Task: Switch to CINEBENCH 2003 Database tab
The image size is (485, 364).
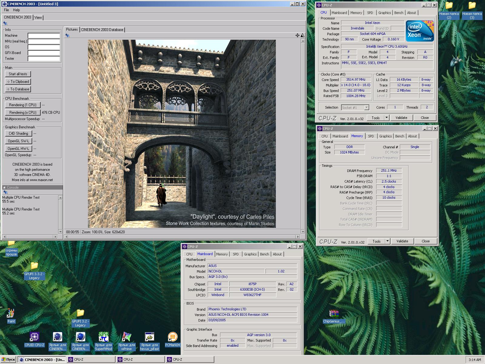Action: pos(102,30)
